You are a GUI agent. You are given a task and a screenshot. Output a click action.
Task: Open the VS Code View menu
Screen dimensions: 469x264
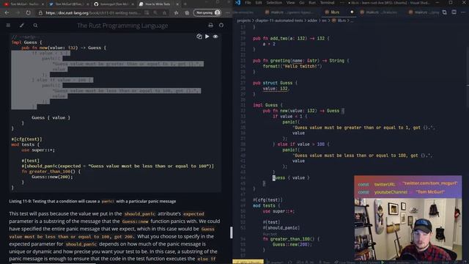coord(290,3)
